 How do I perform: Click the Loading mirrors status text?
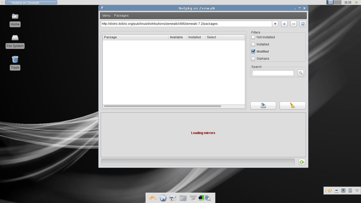[203, 133]
